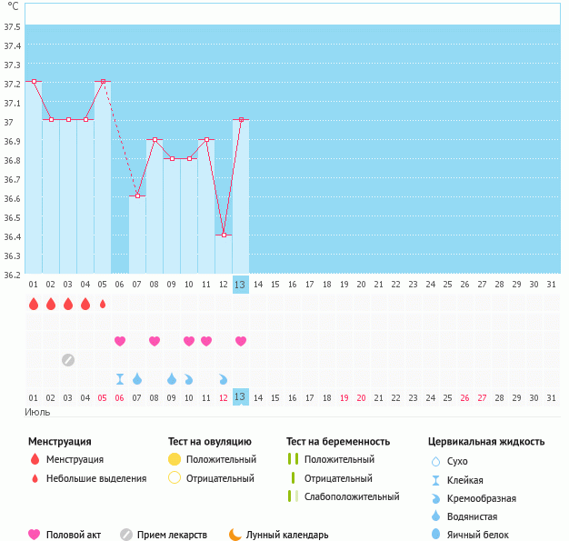This screenshot has height=541, width=569.
Task: Click the 37.2 temperature point on day 05
Action: click(103, 81)
